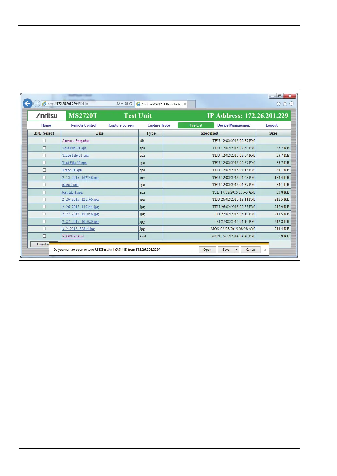Click the Size column header

coord(273,133)
